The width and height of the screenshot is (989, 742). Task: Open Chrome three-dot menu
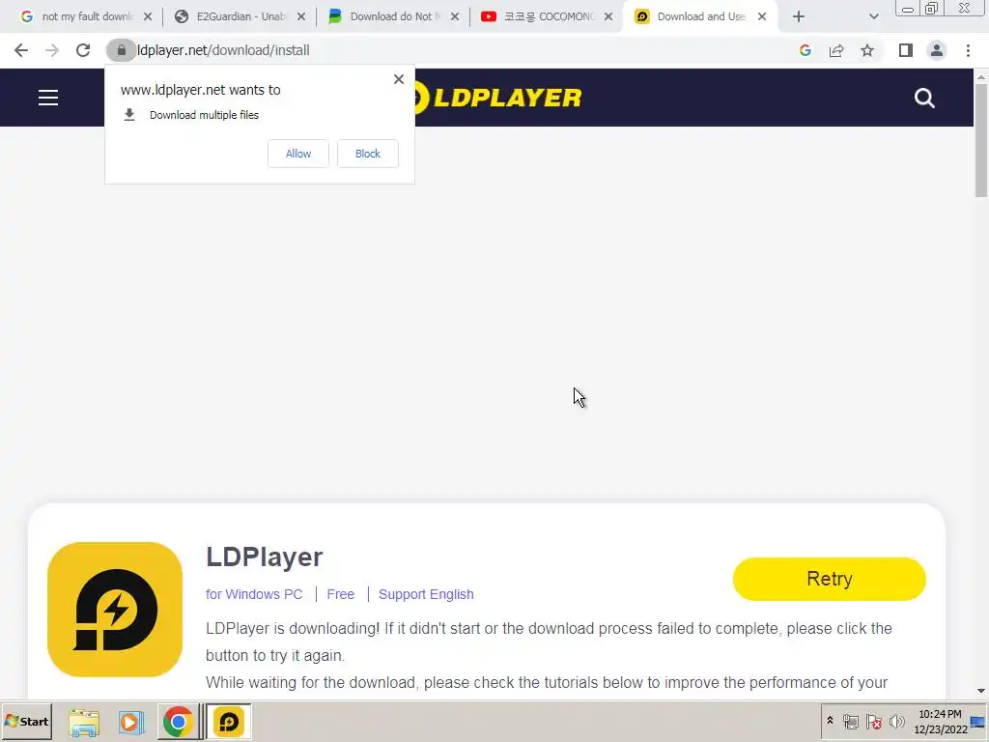click(x=968, y=50)
